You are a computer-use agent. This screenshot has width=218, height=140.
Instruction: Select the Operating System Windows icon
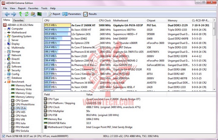(x=9, y=36)
